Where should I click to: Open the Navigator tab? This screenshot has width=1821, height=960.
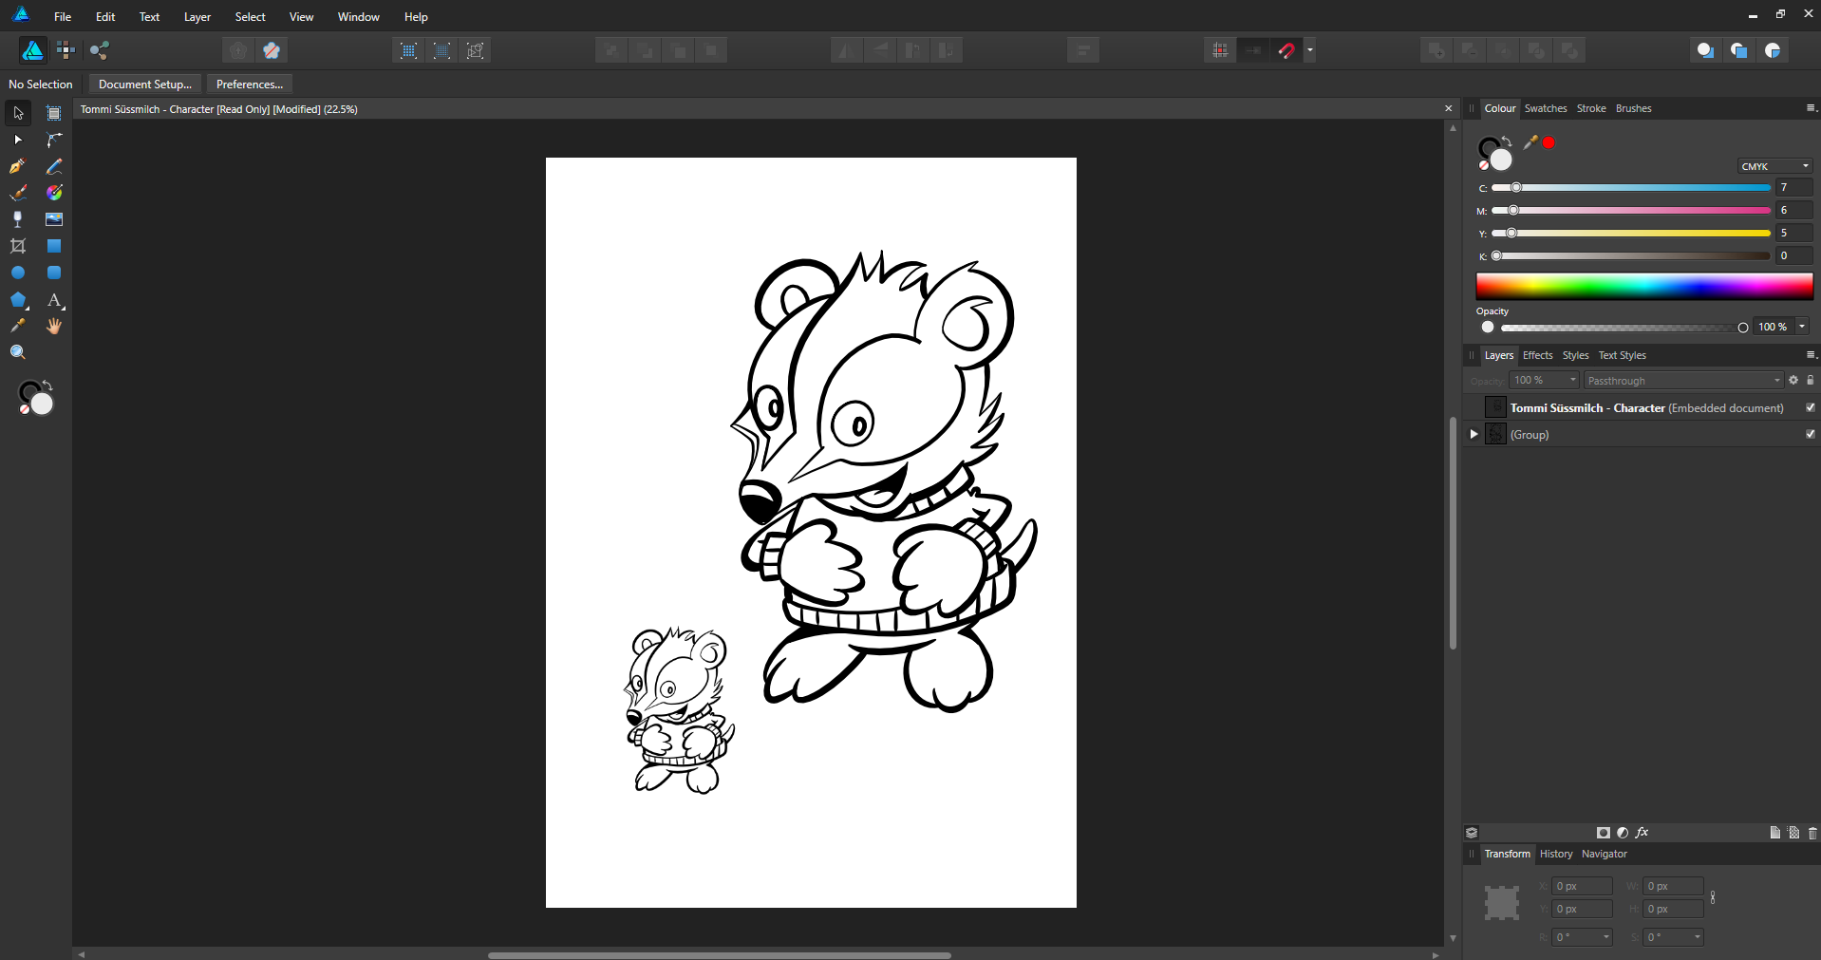pos(1605,854)
